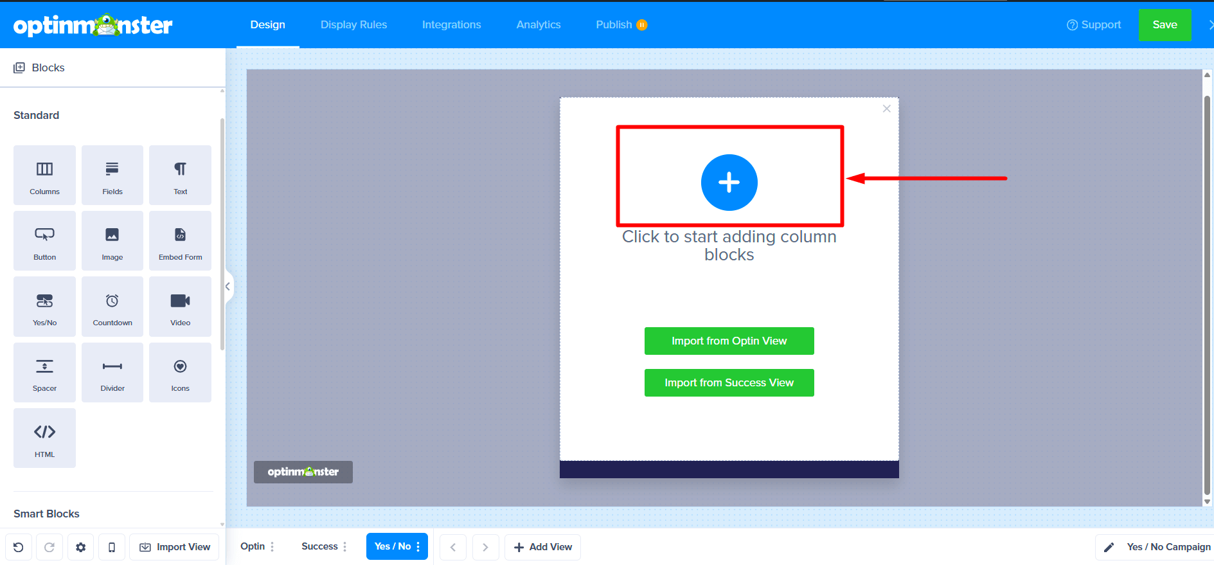Click the OptinMonster logo in header
Screen dimensions: 1214x565
pyautogui.click(x=93, y=25)
